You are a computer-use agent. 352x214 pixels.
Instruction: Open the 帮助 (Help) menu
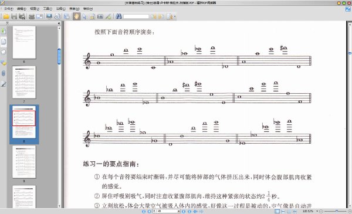click(x=88, y=9)
